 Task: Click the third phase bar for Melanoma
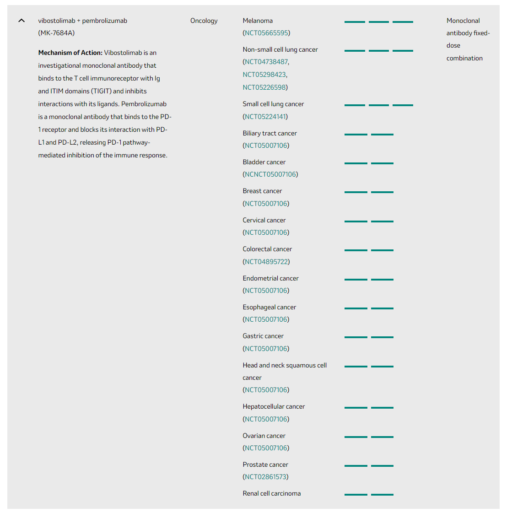(403, 22)
